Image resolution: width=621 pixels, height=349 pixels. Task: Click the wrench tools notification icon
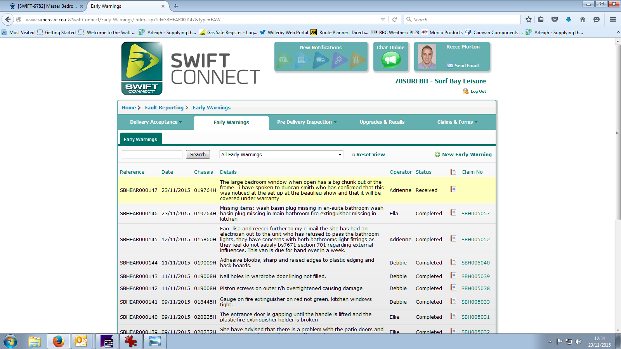click(357, 60)
